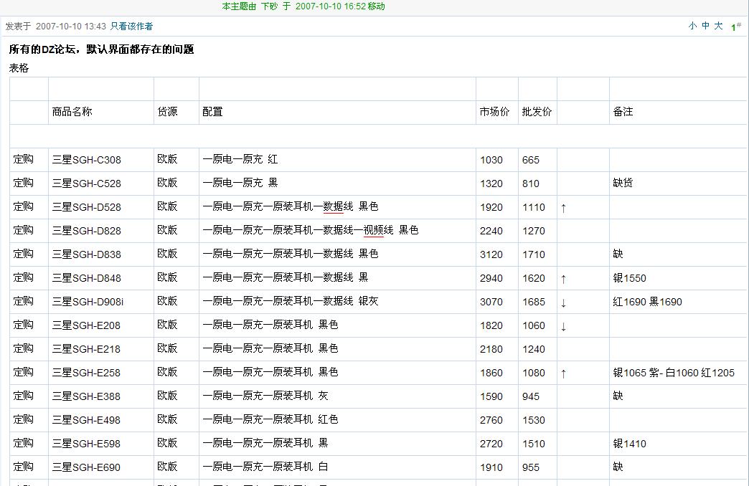This screenshot has width=749, height=486.
Task: Click wholesale price 1685
Action: tap(534, 302)
